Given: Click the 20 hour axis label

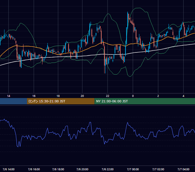Looking at the screenshot, I should [x=82, y=96].
